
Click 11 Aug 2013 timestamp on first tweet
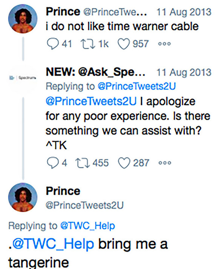click(184, 12)
